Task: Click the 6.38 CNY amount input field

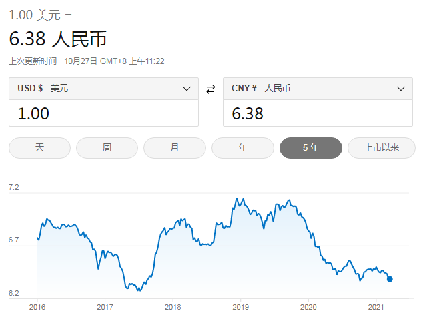Action: (x=318, y=113)
